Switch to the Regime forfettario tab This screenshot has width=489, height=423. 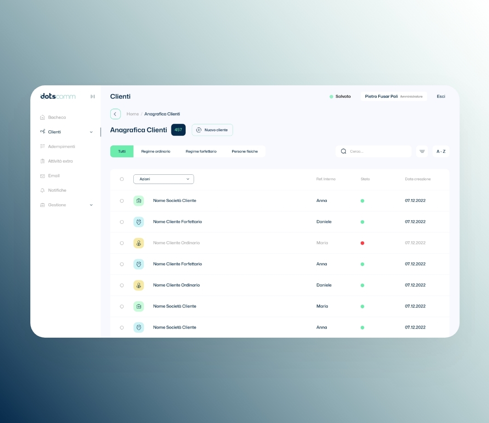tap(201, 151)
